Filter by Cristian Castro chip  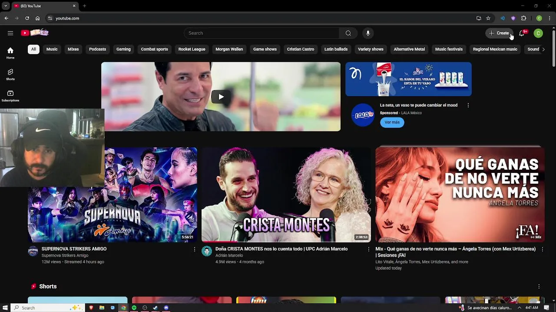[x=300, y=49]
